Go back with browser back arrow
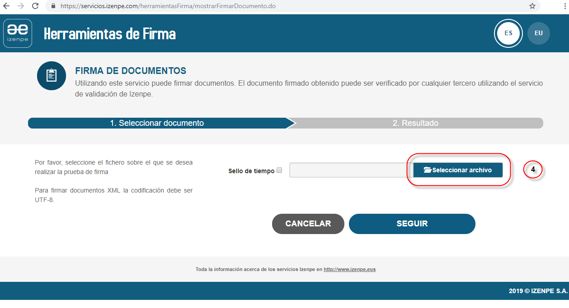The image size is (569, 308). [6, 6]
